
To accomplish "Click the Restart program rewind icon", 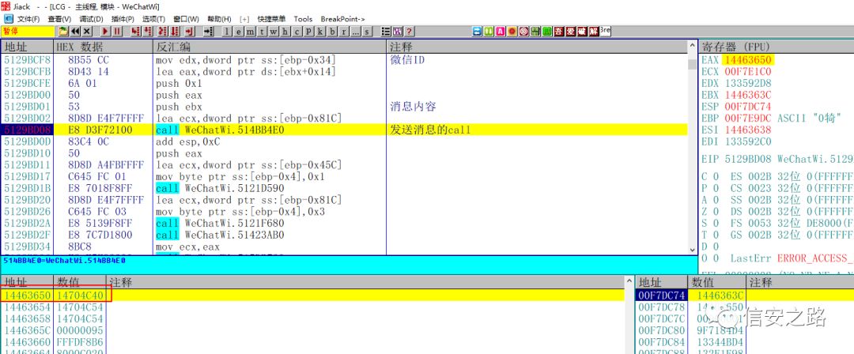I will pos(75,32).
